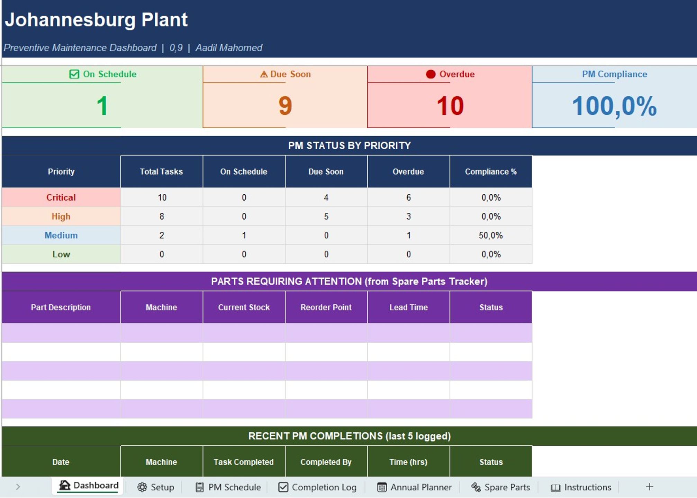
Task: Select the Low priority cell
Action: pyautogui.click(x=61, y=254)
